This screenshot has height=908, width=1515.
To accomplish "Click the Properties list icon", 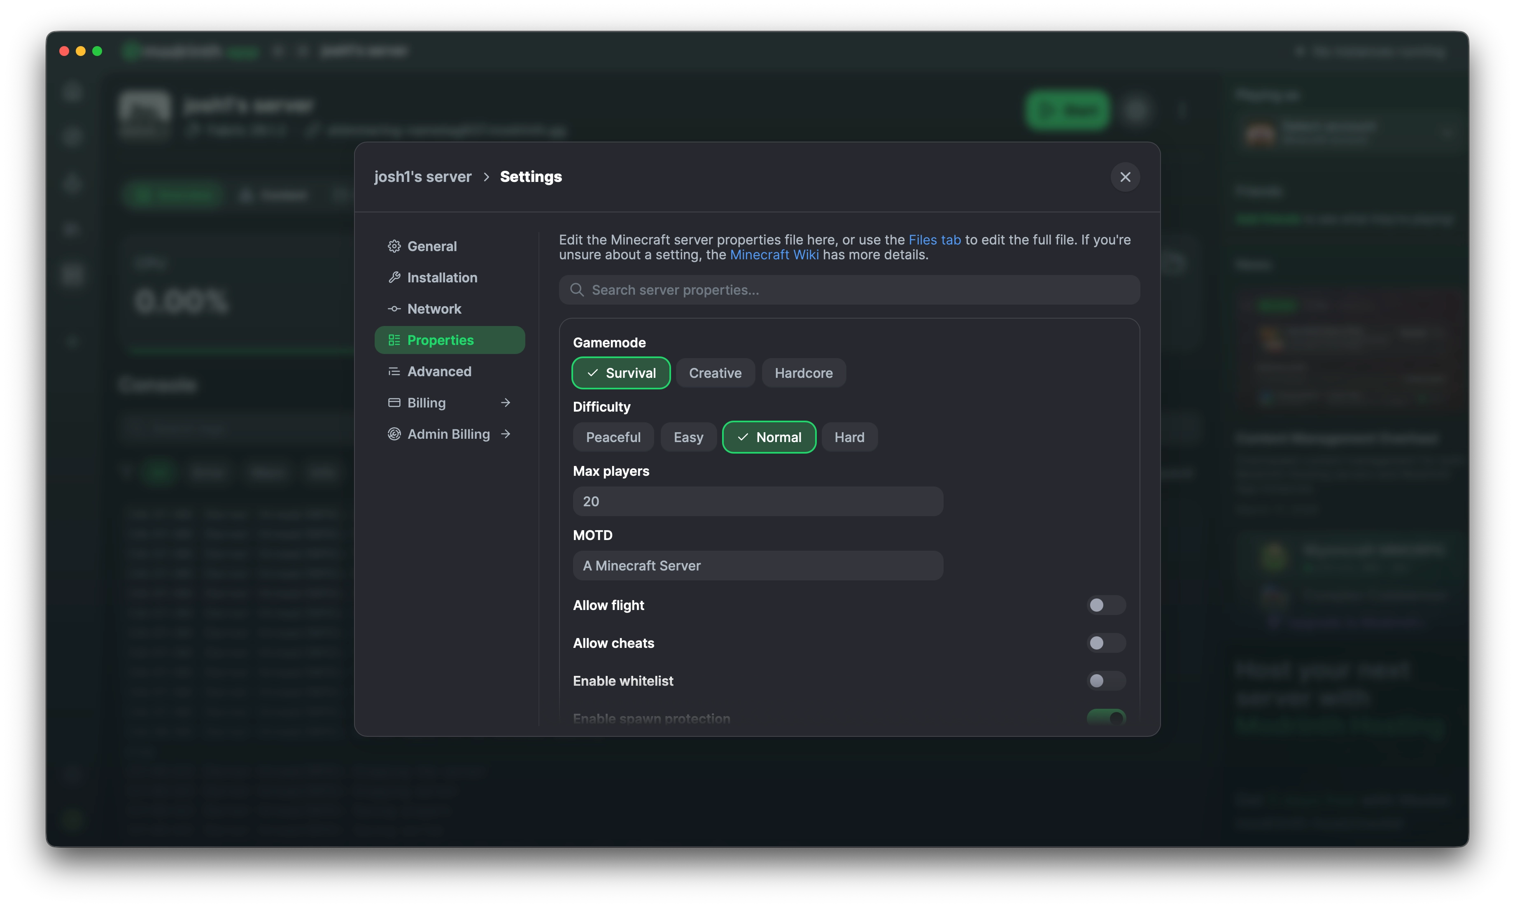I will (x=394, y=340).
